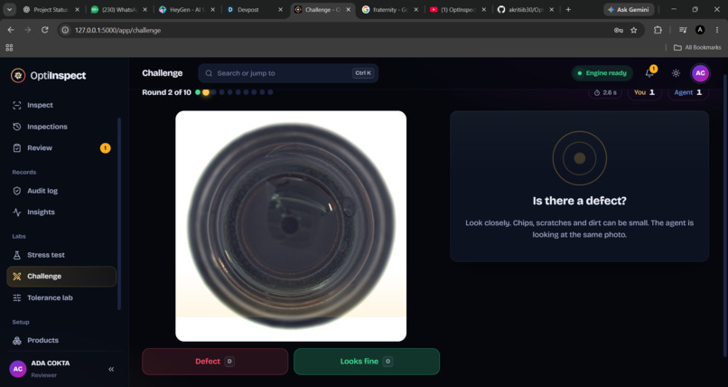Click the current yellow round progress dot

[x=206, y=92]
